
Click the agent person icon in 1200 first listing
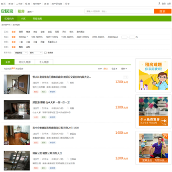(x=68, y=83)
